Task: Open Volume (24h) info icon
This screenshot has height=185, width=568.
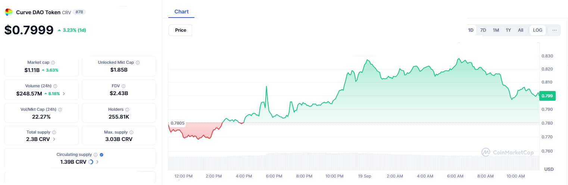Action: 55,86
